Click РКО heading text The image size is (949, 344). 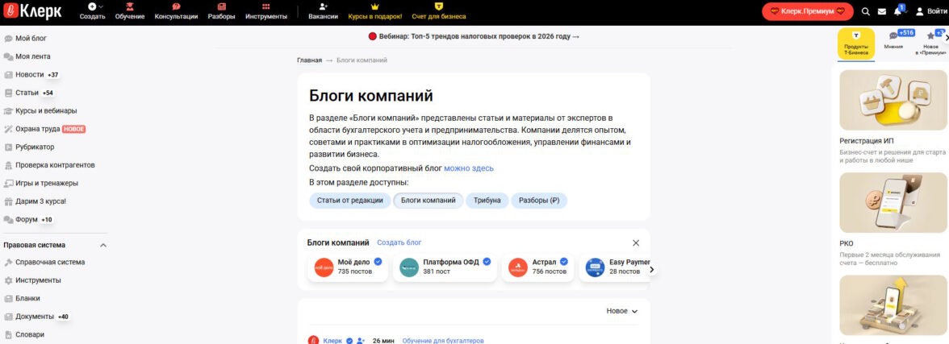(846, 243)
